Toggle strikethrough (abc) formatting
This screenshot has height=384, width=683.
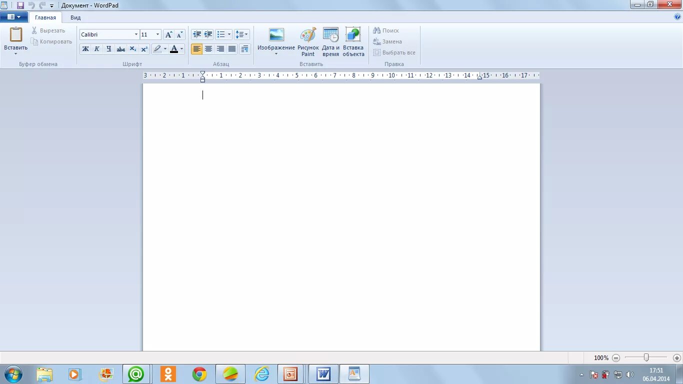[x=120, y=48]
